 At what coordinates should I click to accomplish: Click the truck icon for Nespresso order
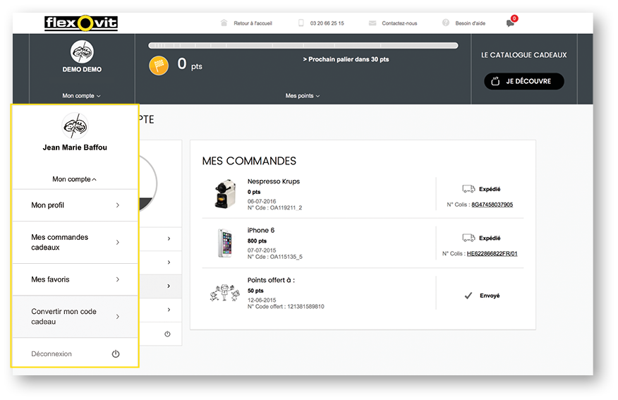(468, 189)
